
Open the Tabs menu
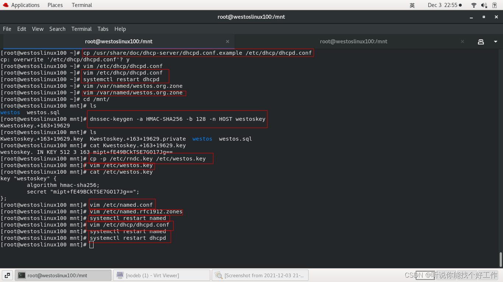[103, 29]
